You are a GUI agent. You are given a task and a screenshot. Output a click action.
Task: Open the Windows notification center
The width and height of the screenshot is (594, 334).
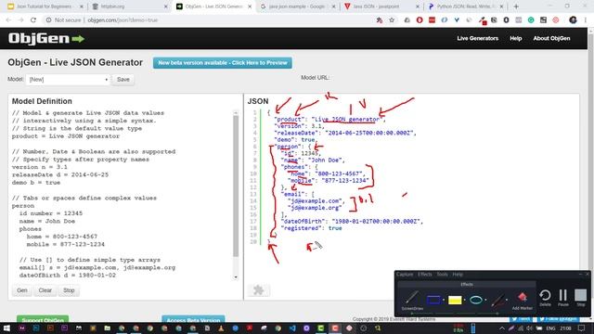pyautogui.click(x=582, y=328)
